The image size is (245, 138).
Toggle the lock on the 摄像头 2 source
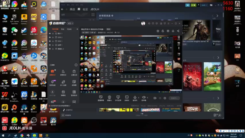pos(53,49)
